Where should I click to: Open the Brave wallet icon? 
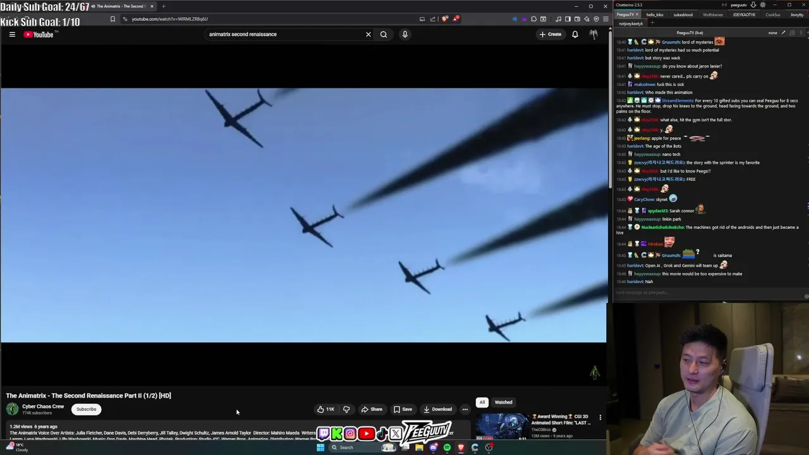577,19
